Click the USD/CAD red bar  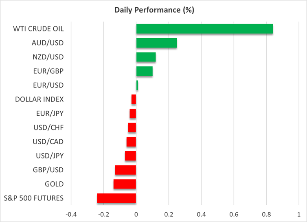[x=131, y=142]
